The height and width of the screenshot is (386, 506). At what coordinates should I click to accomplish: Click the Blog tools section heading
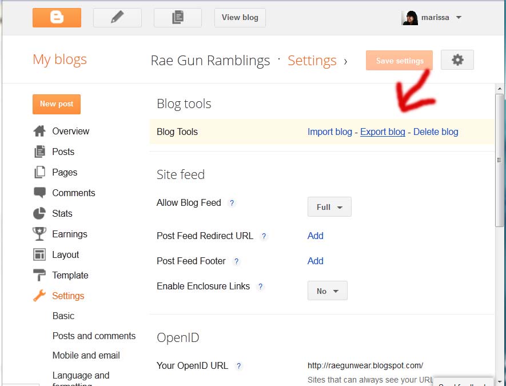(184, 104)
